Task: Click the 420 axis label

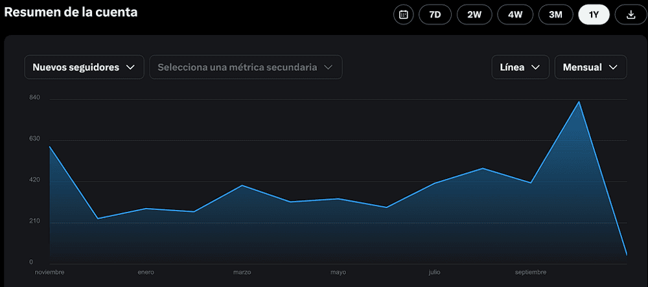Action: 34,180
